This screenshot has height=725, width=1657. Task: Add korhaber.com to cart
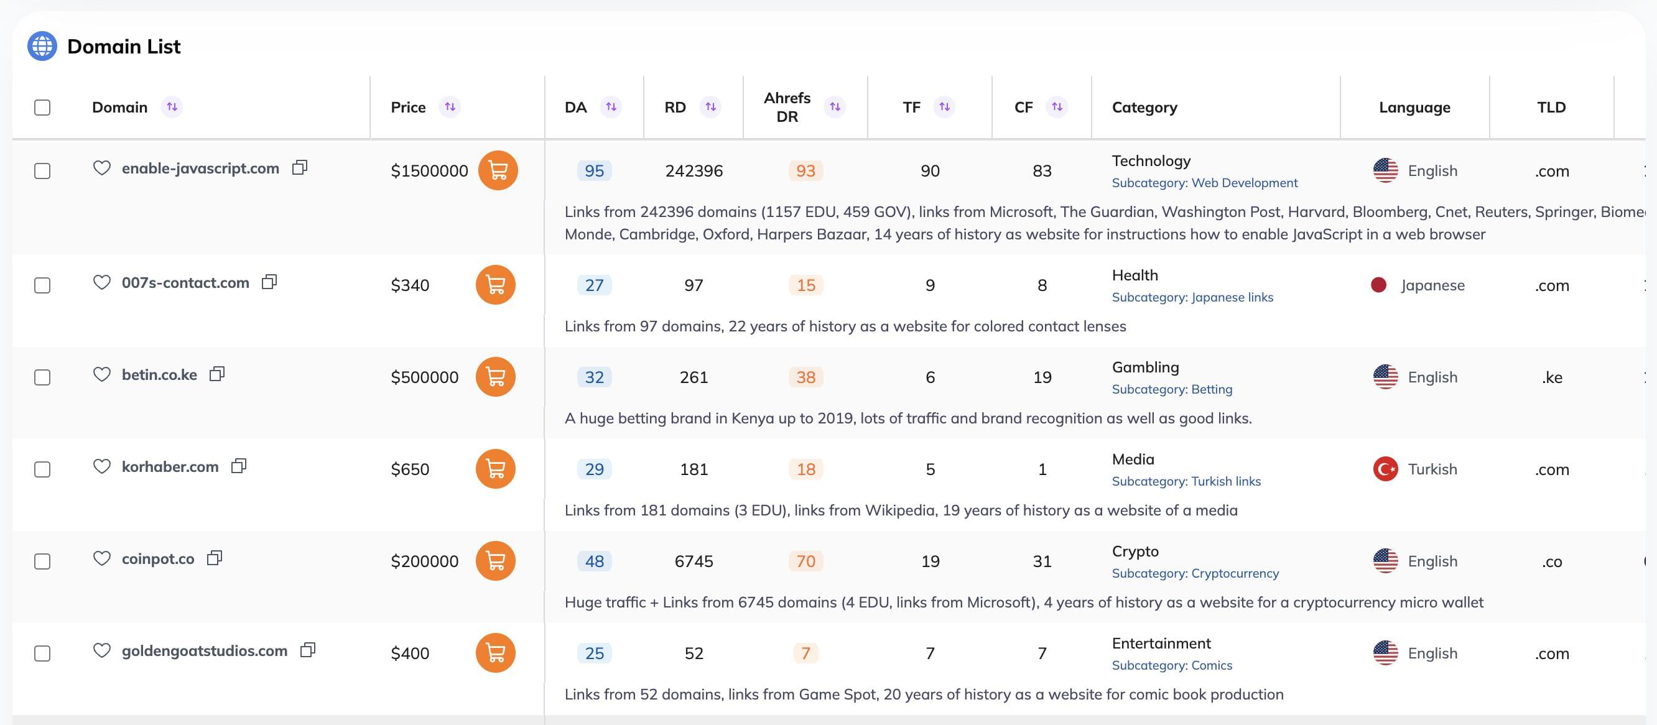495,469
